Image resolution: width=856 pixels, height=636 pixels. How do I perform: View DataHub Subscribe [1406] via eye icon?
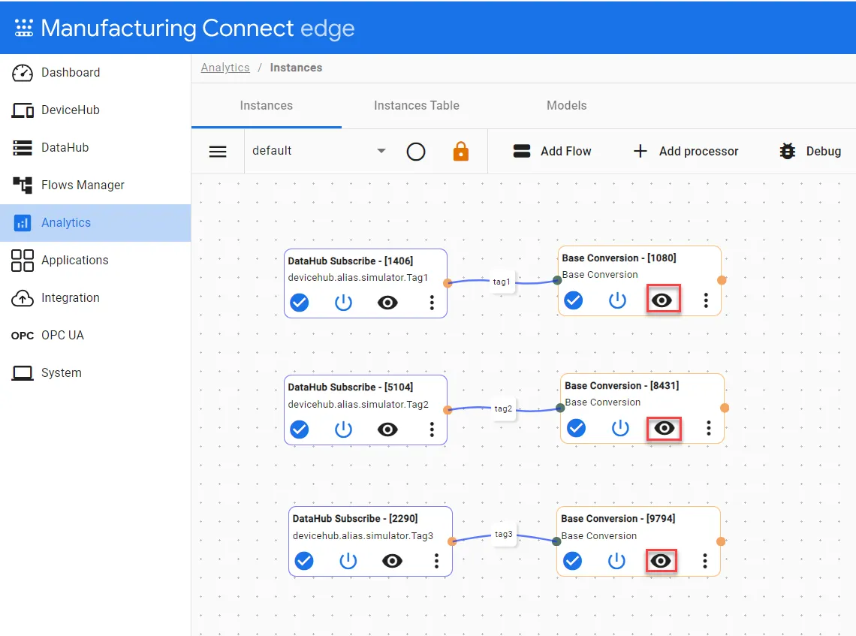click(x=387, y=303)
